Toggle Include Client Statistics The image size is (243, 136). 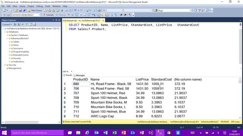pos(94,15)
